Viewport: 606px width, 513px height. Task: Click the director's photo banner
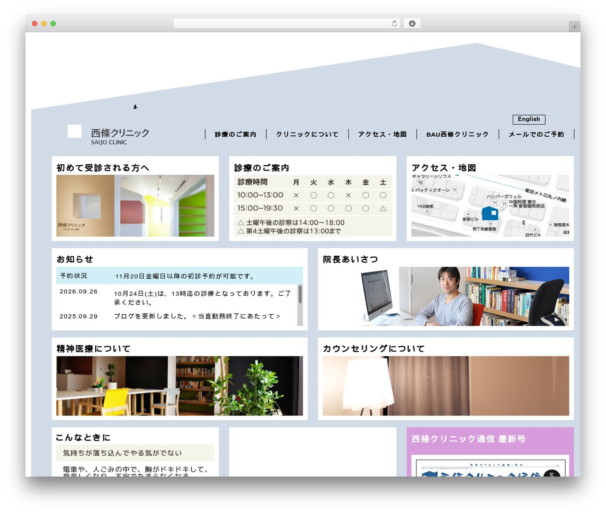(x=446, y=296)
